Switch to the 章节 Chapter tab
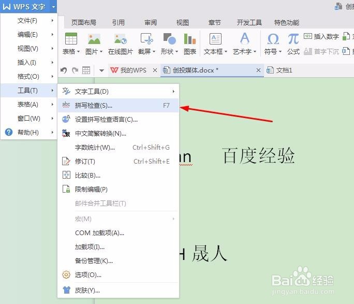 (214, 22)
